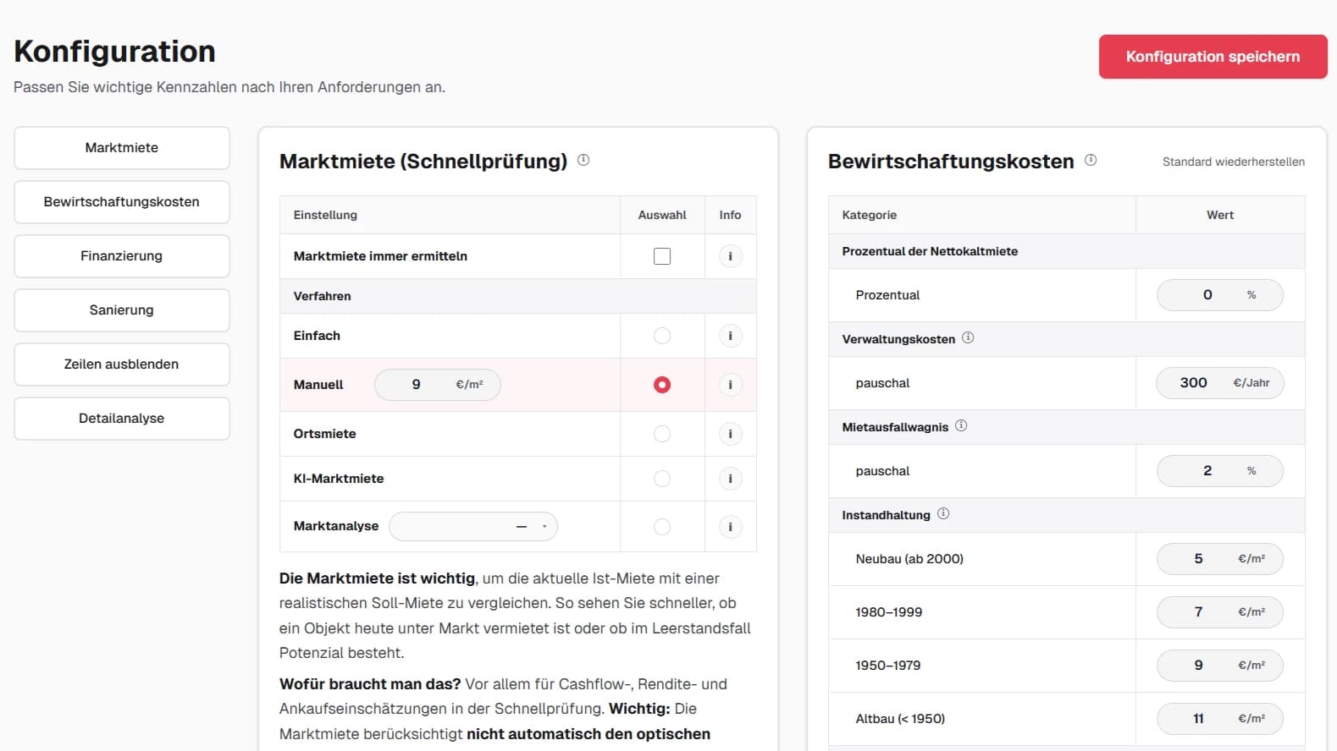Click the Einstellung column header
1337x751 pixels.
point(325,215)
